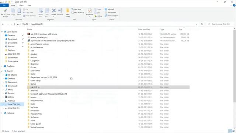Click the Paste ribbon icon
This screenshot has width=236, height=133.
point(19,11)
